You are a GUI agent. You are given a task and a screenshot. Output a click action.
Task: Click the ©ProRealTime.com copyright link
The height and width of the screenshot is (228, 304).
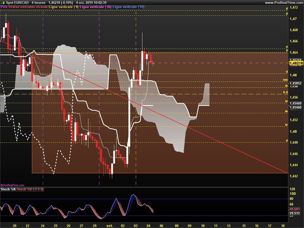pos(13,185)
